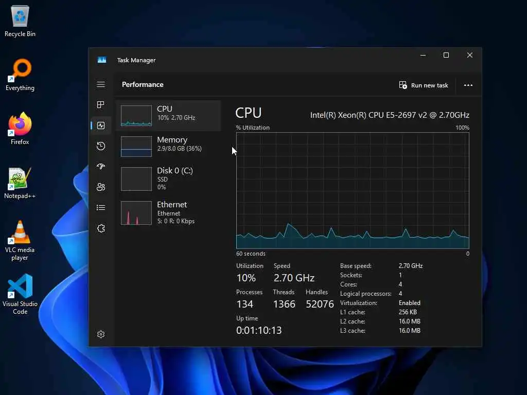Open Recycle Bin desktop icon

point(20,21)
